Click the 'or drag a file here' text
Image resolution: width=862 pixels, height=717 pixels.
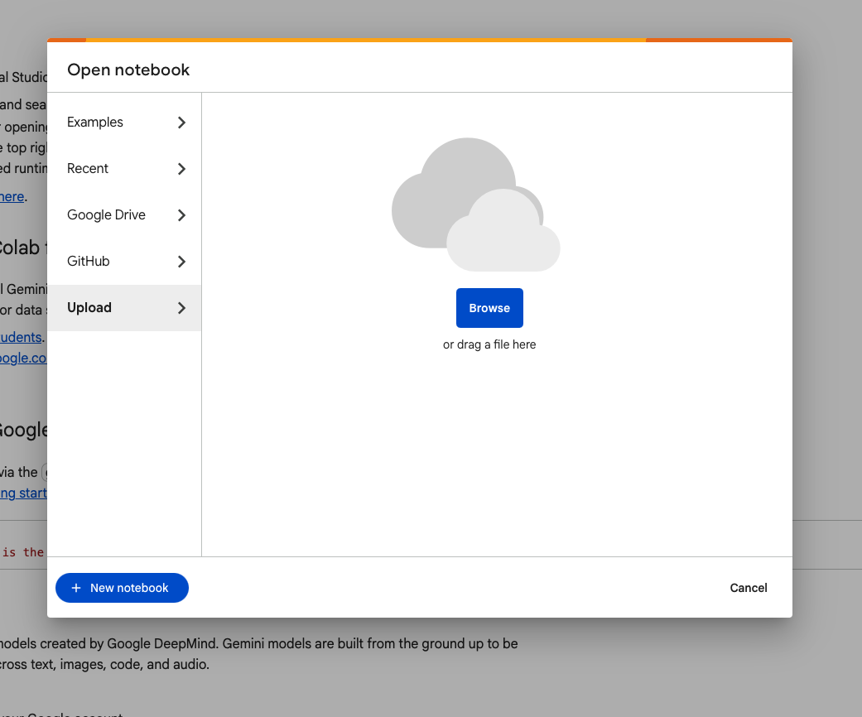(x=489, y=344)
